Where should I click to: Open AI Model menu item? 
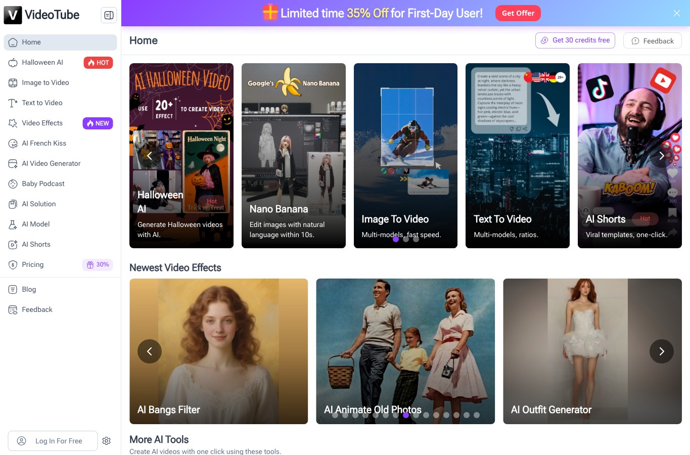61,224
